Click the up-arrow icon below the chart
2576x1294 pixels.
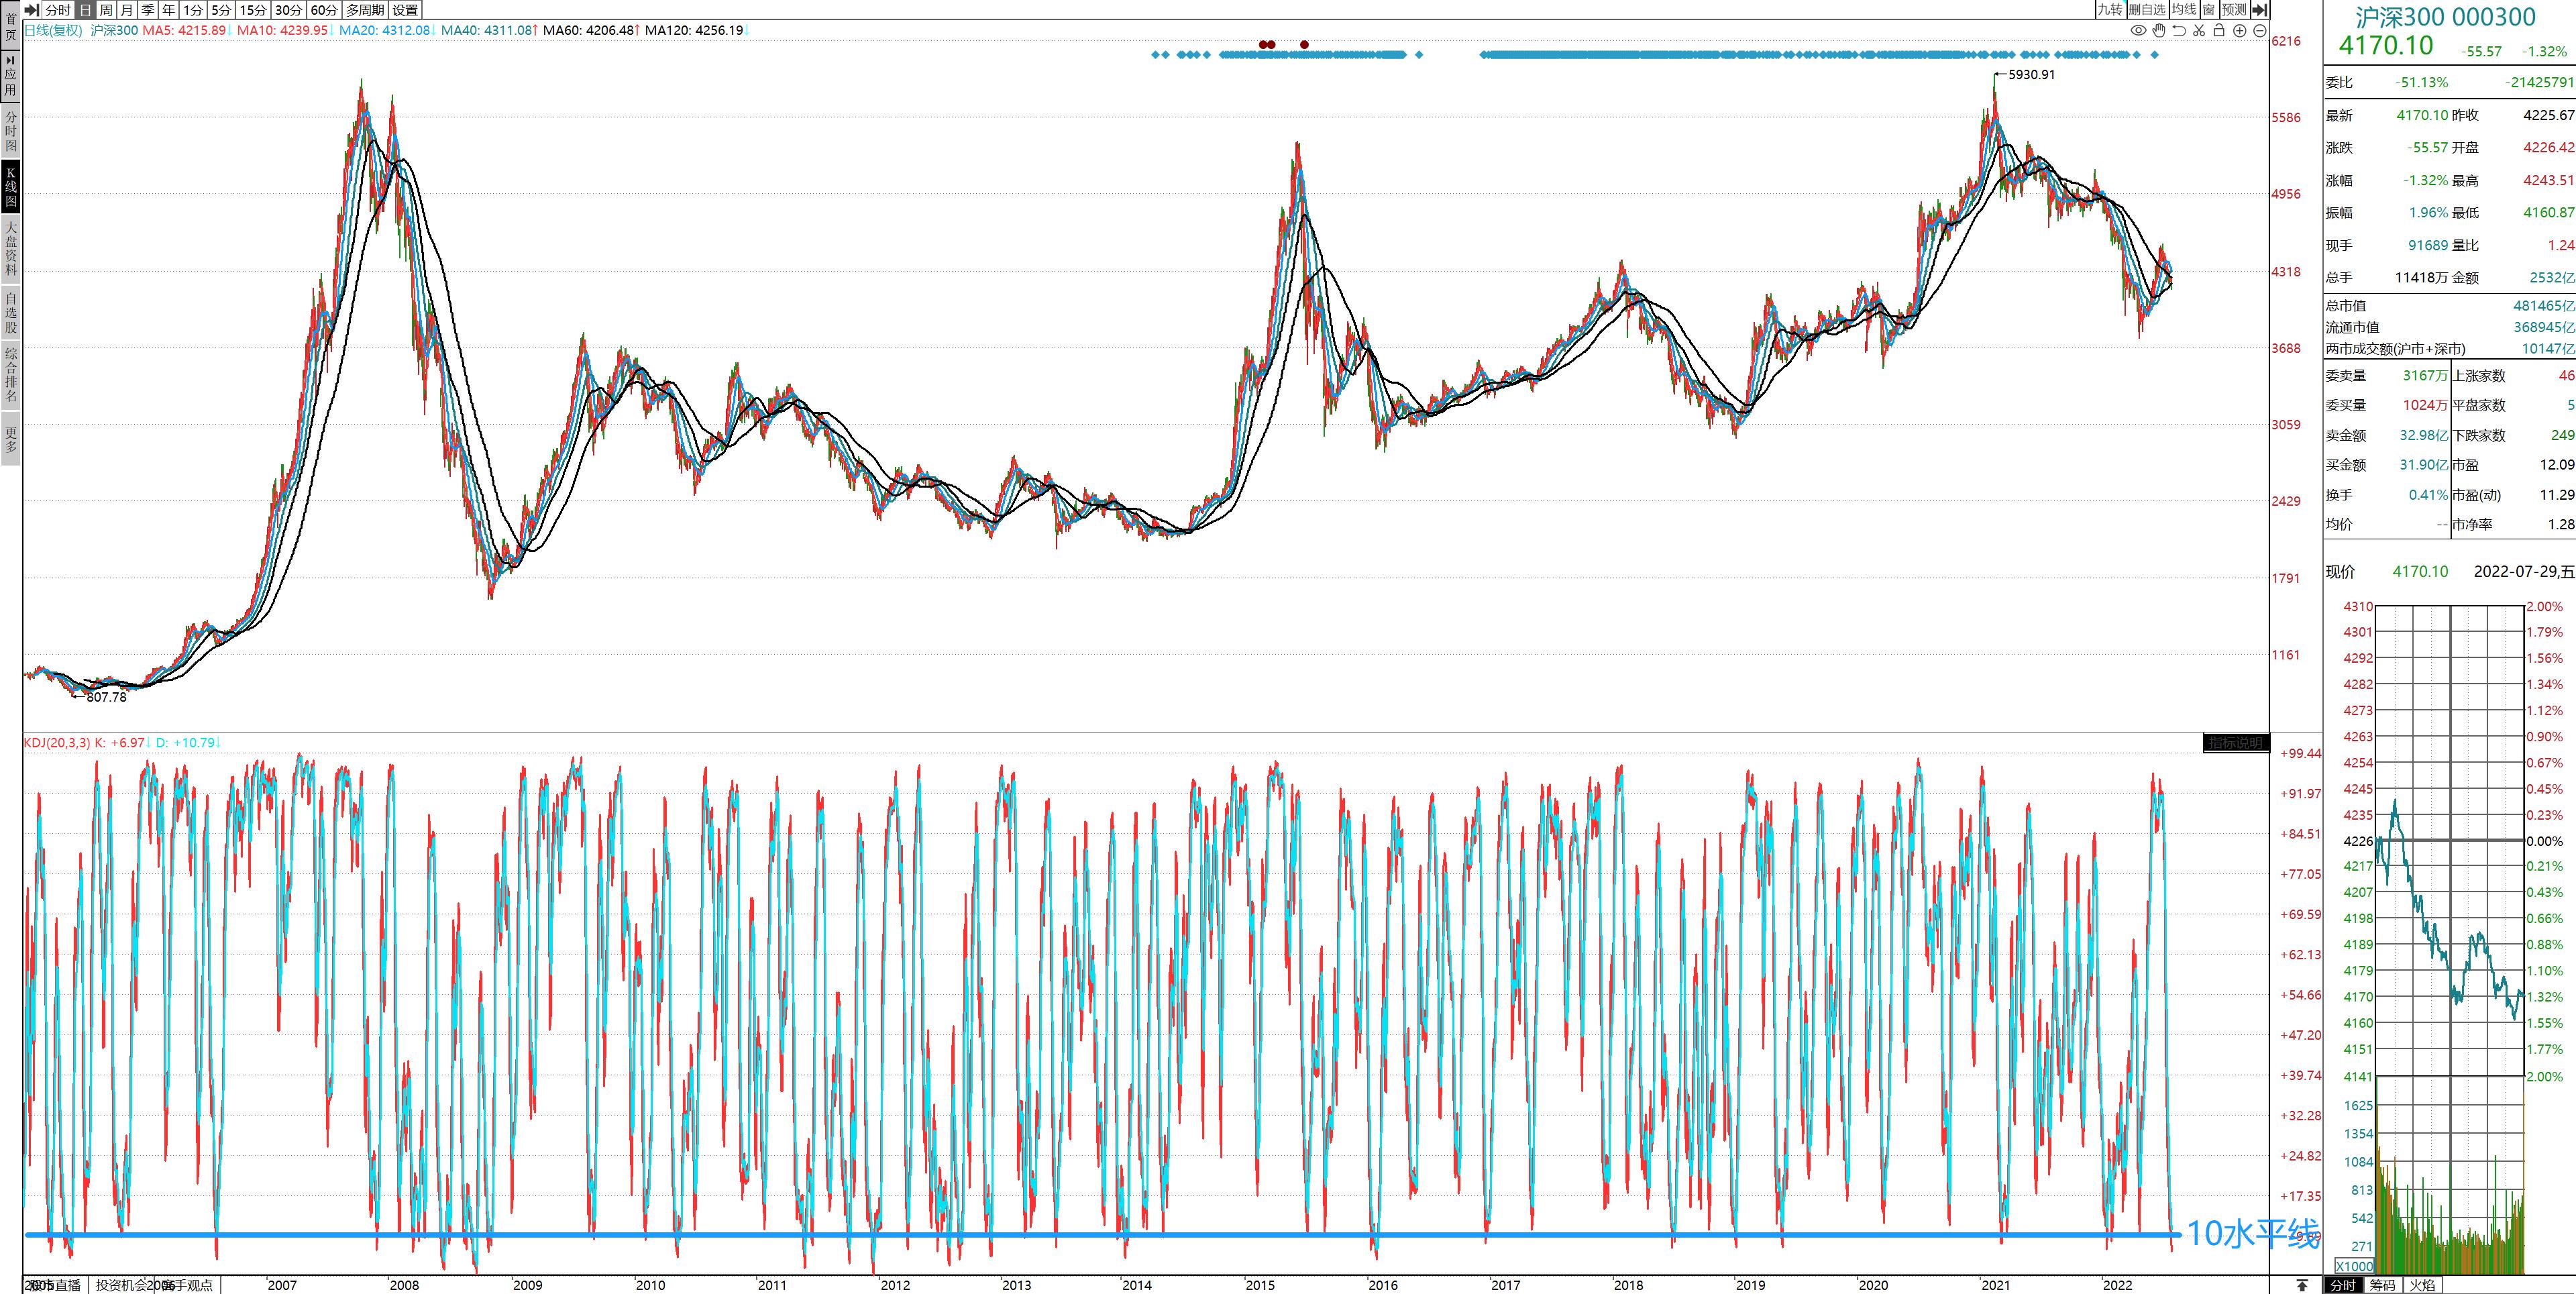[x=2302, y=1285]
